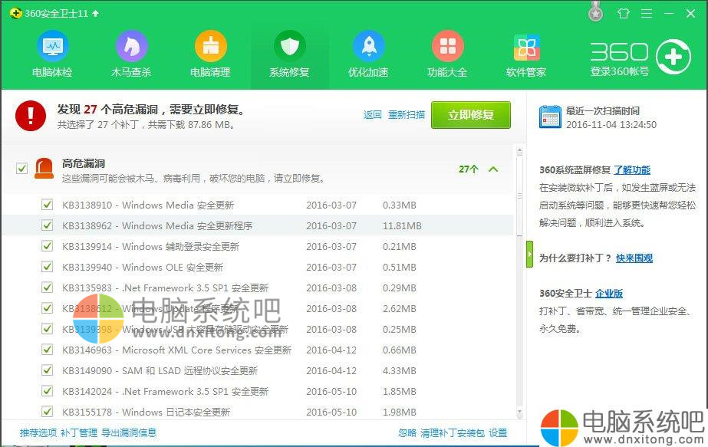Screen dimensions: 708x447
Task: Click the red exclamation warning icon
Action: click(x=31, y=116)
